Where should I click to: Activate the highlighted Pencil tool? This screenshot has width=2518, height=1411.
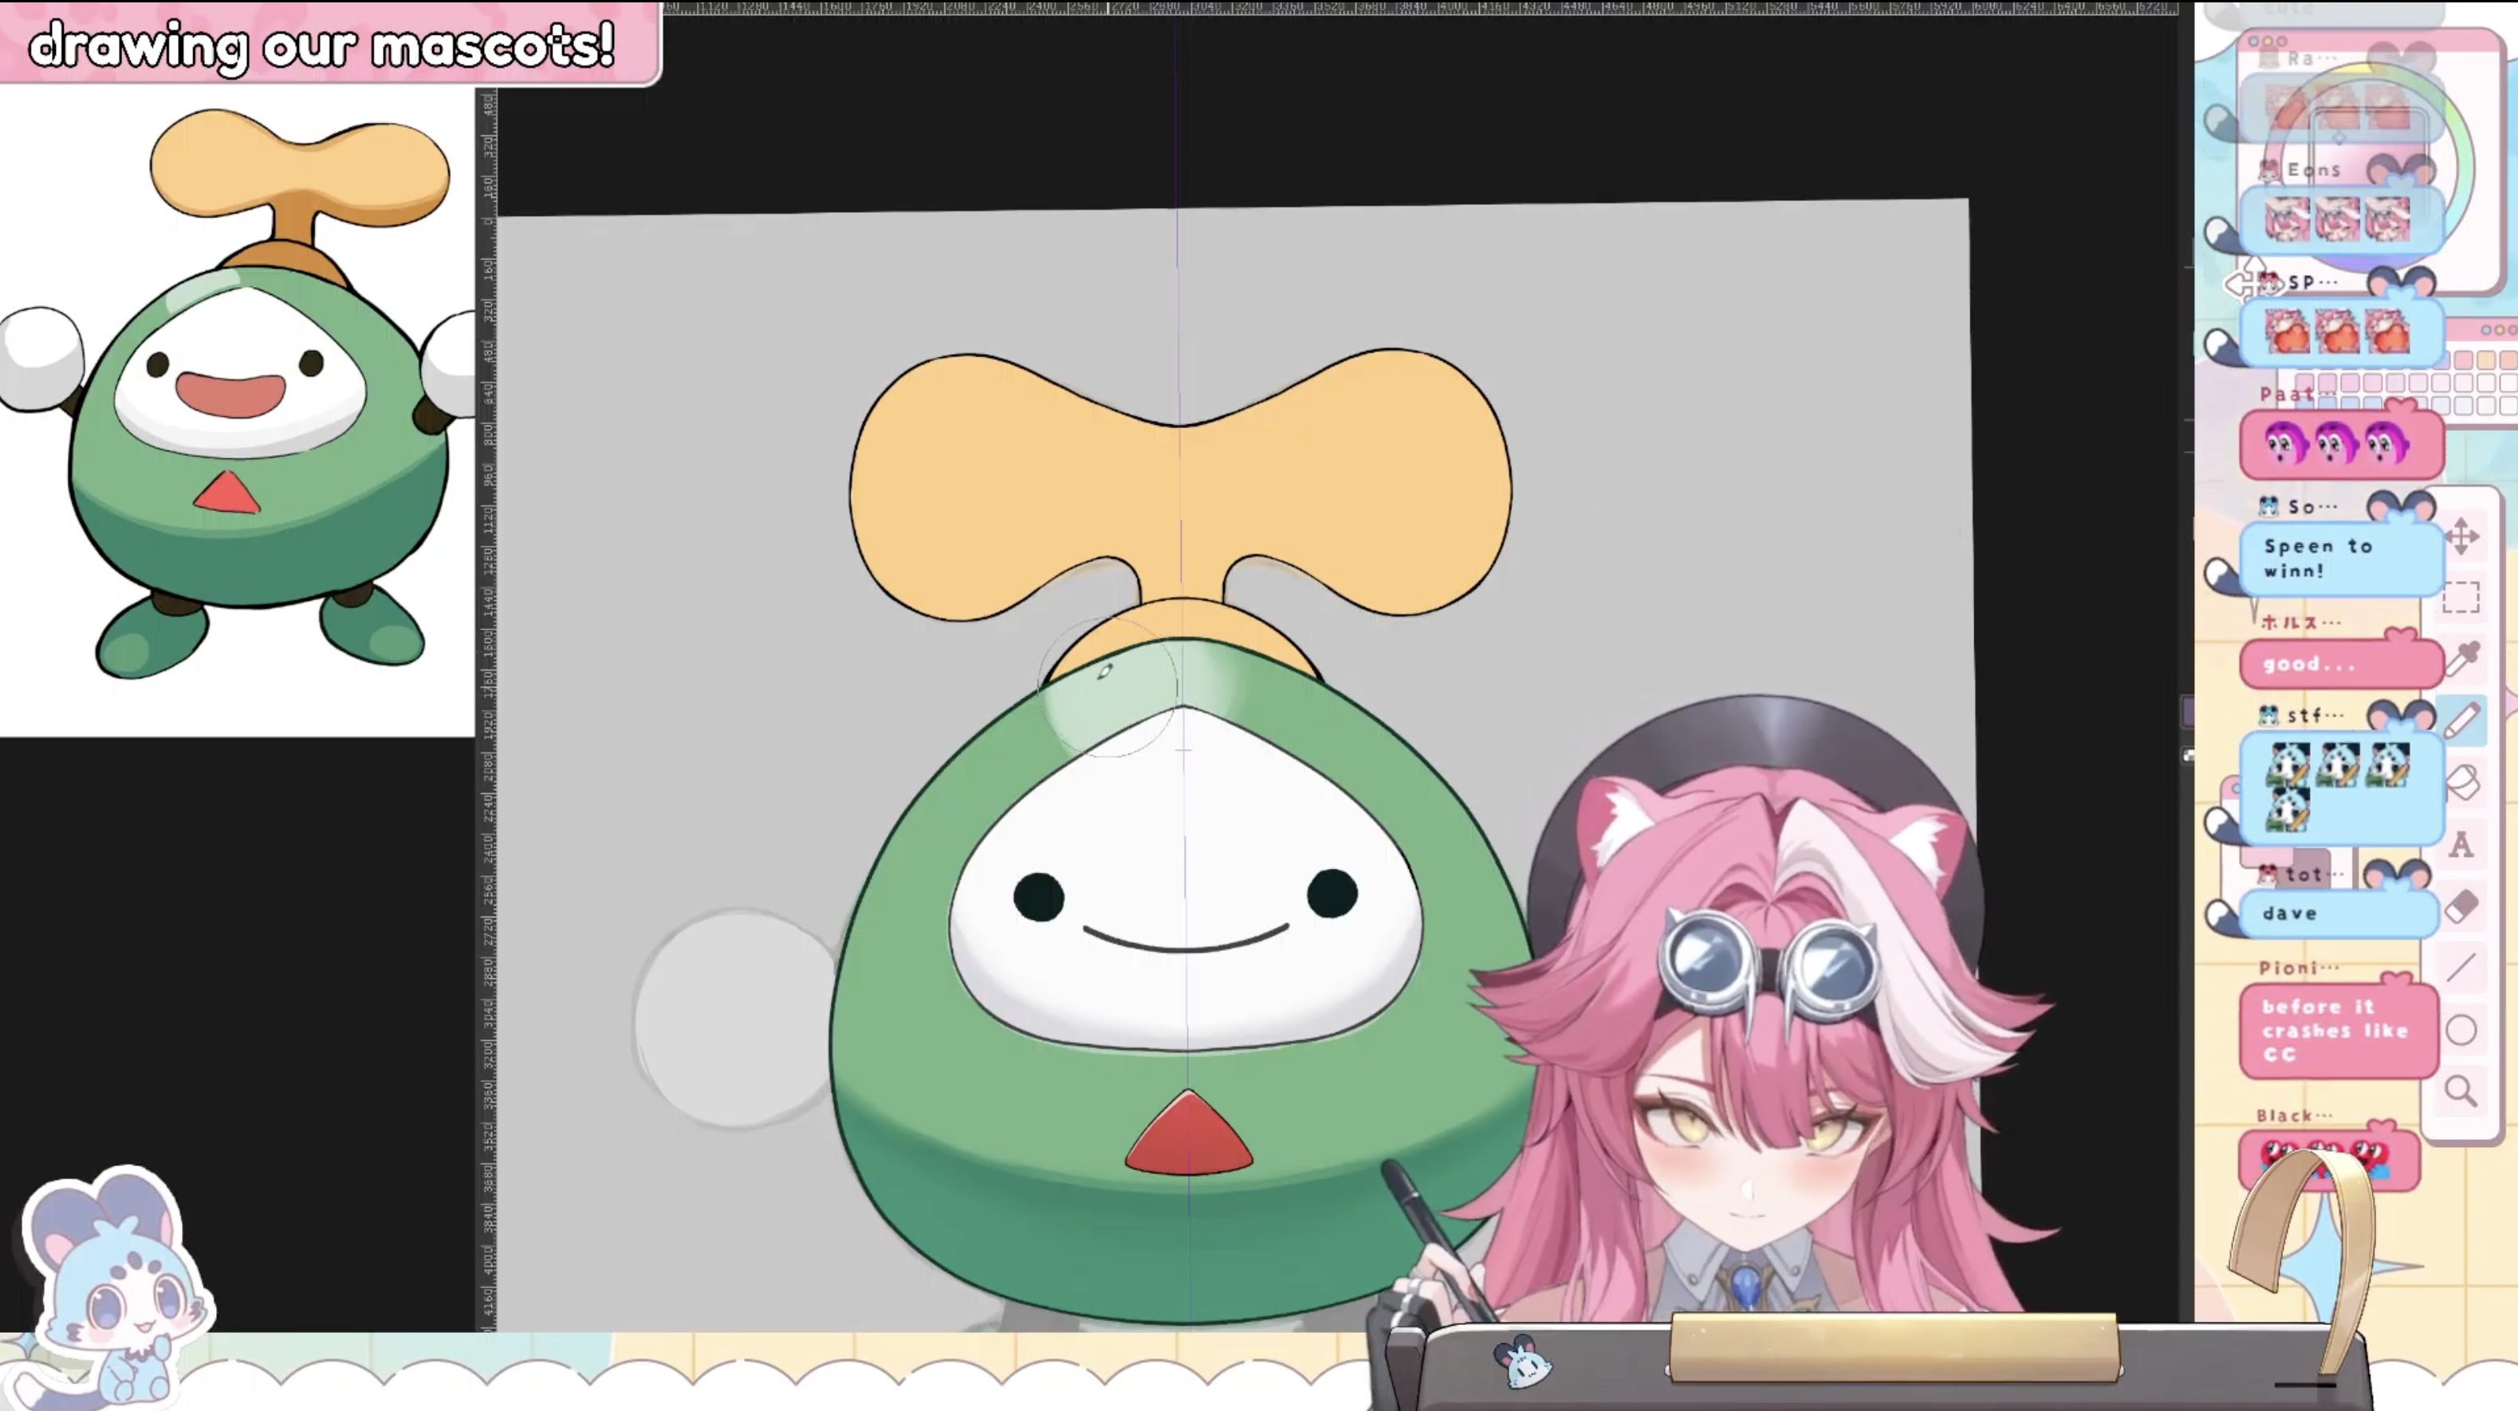pyautogui.click(x=2461, y=721)
